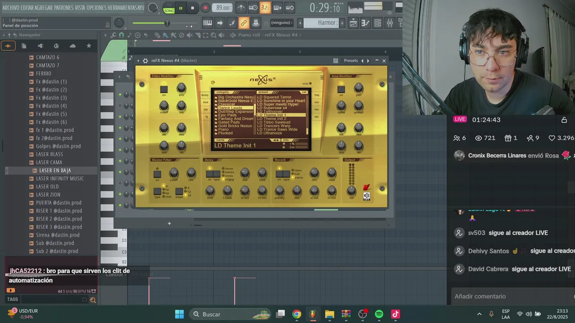Open the ARCHIVO menu
Image resolution: width=575 pixels, height=323 pixels.
10,8
